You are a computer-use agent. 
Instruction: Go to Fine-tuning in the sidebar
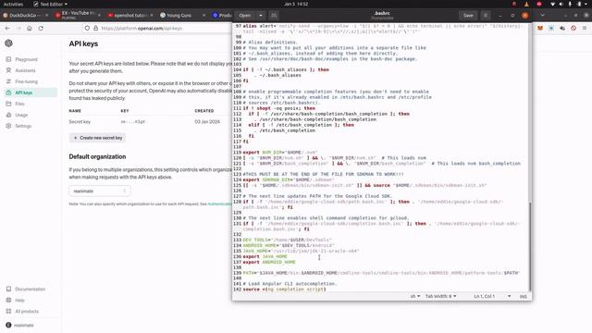(x=26, y=81)
